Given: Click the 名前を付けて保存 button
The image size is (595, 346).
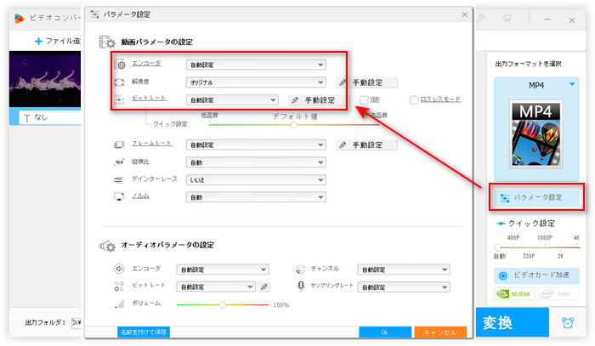Looking at the screenshot, I should (x=143, y=332).
